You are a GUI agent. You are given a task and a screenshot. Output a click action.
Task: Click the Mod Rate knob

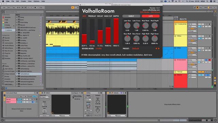tap(145, 26)
